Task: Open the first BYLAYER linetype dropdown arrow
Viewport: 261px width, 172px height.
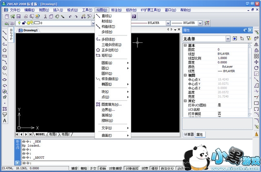Action: [168, 23]
